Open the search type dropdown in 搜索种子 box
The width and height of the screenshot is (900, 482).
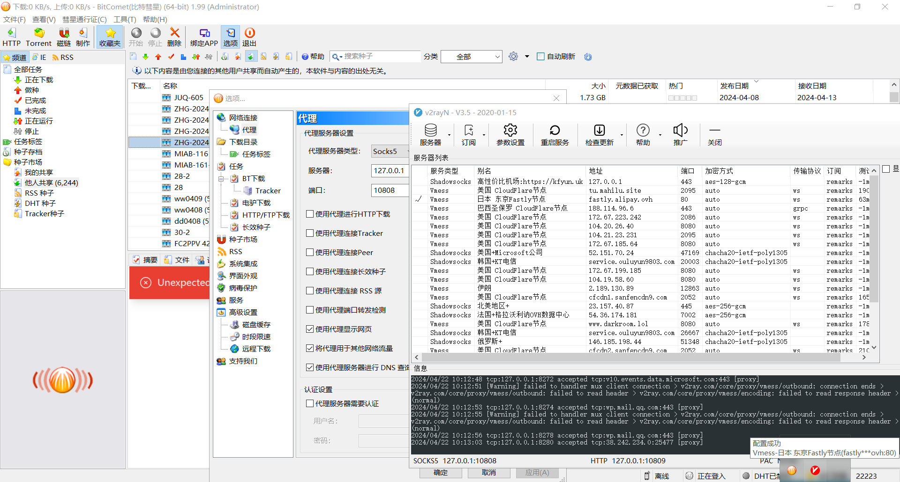tap(337, 57)
